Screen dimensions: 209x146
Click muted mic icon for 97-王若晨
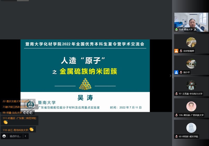click(x=177, y=94)
